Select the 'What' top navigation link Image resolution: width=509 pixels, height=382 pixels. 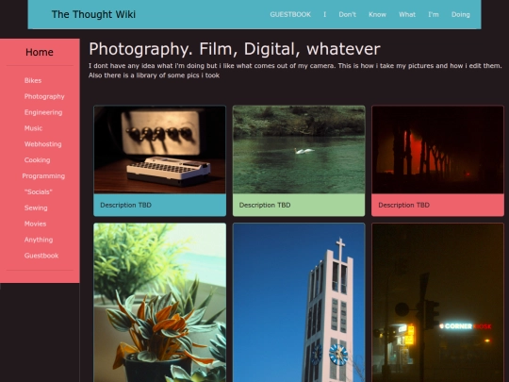407,14
